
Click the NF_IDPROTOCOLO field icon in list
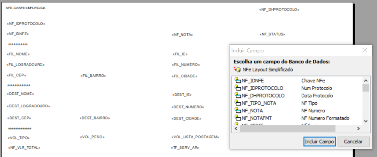click(238, 88)
